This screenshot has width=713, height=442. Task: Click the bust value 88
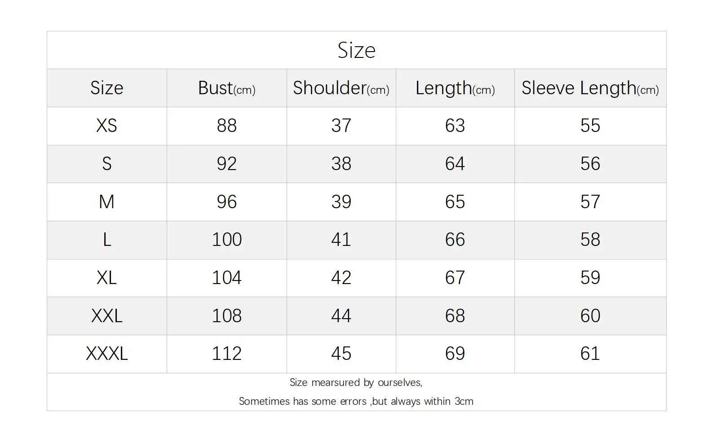pyautogui.click(x=226, y=126)
